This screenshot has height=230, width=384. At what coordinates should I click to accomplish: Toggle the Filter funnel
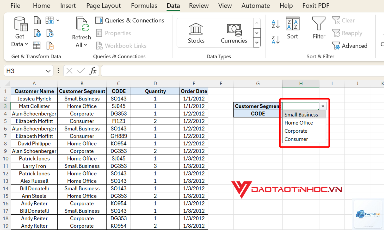(x=319, y=28)
